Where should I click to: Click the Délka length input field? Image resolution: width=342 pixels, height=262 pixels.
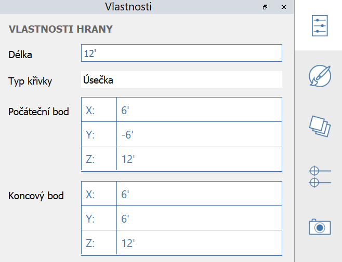point(181,53)
